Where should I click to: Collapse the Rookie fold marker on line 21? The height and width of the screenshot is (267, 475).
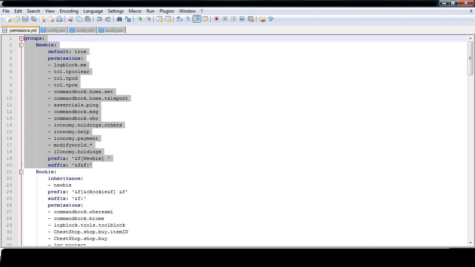(21, 172)
